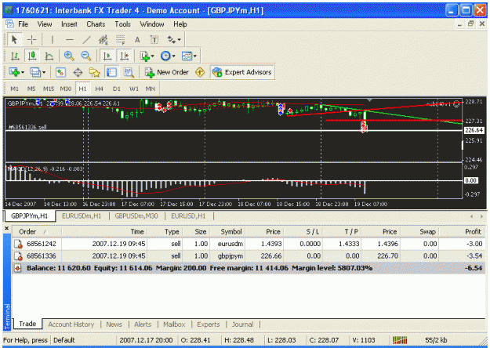490x348 pixels.
Task: Switch chart to candlesticks mode
Action: (32, 56)
